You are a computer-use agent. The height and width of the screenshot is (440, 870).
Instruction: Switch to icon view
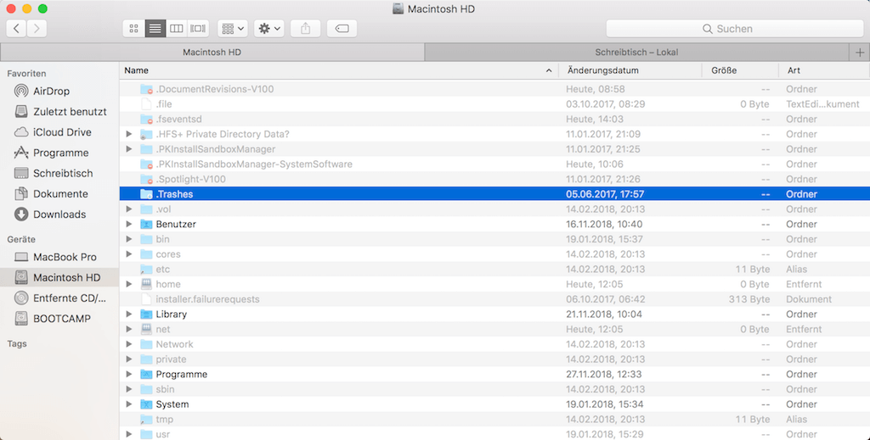pos(133,28)
